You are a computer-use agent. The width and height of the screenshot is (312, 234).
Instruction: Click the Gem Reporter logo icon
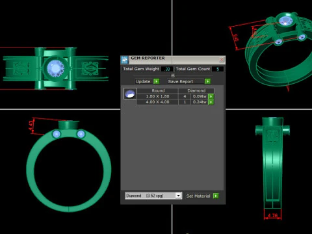click(x=125, y=60)
